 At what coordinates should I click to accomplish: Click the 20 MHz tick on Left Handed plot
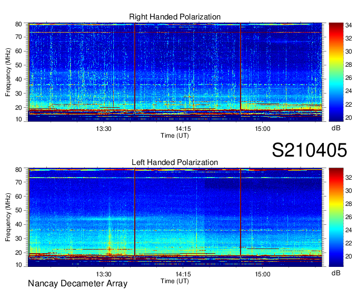[x=18, y=253]
